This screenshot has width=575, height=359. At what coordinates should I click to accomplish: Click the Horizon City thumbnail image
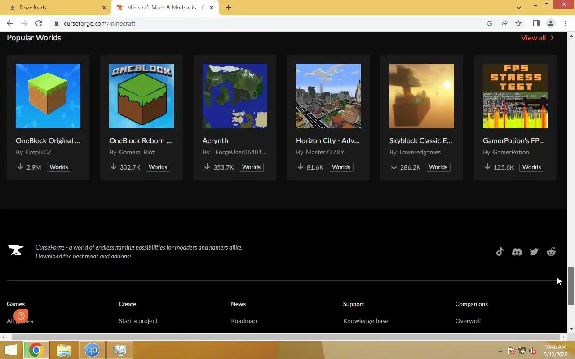pos(328,96)
